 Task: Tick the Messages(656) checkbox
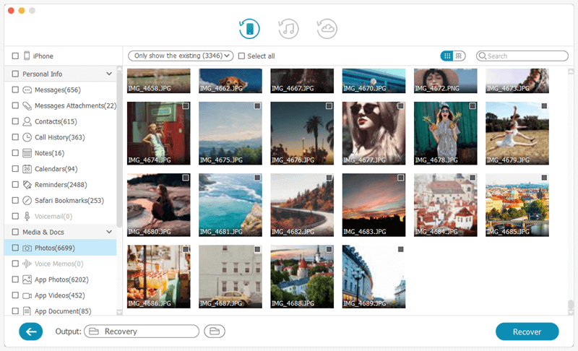point(15,90)
